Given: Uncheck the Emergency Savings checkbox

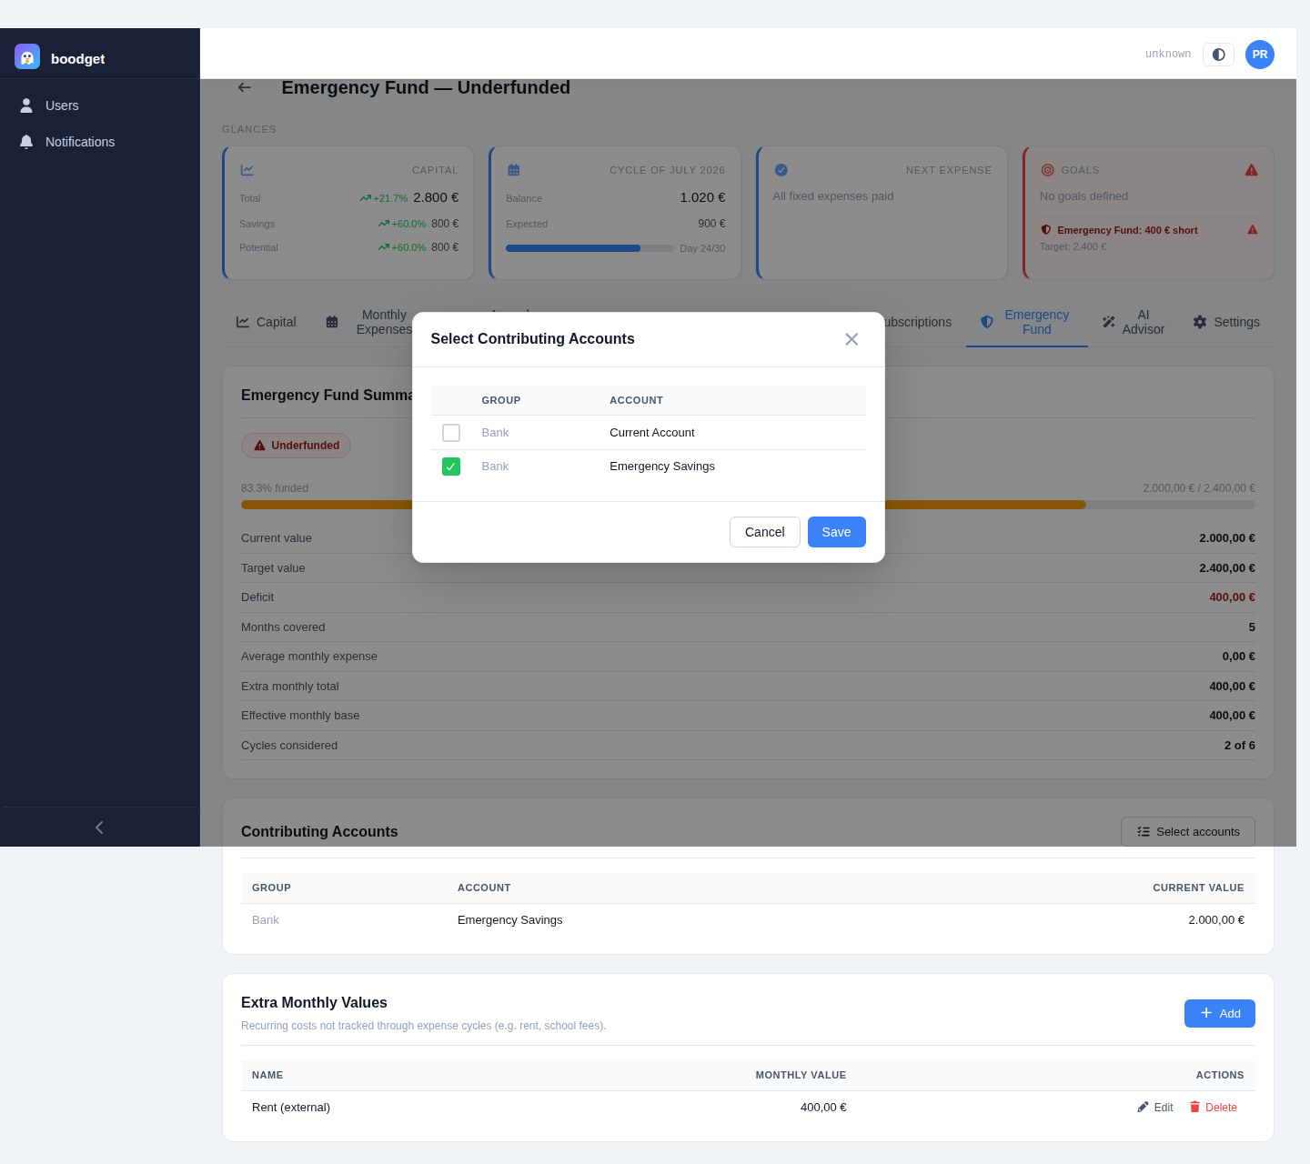Looking at the screenshot, I should (451, 467).
